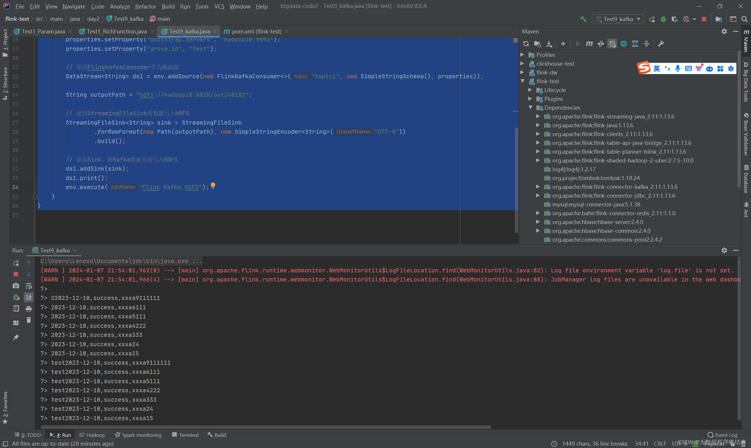This screenshot has height=448, width=751.
Task: Print the Run console output
Action: pyautogui.click(x=29, y=308)
